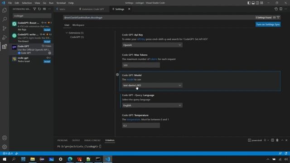The height and width of the screenshot is (163, 290).
Task: Click the extensions search box containing codegpt
Action: click(x=32, y=16)
